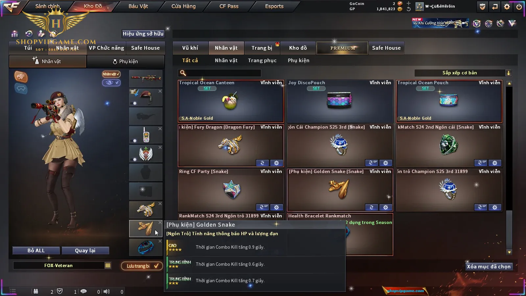526x296 pixels.
Task: Select the Joy DiscoPouch item thumbnail
Action: pos(339,100)
